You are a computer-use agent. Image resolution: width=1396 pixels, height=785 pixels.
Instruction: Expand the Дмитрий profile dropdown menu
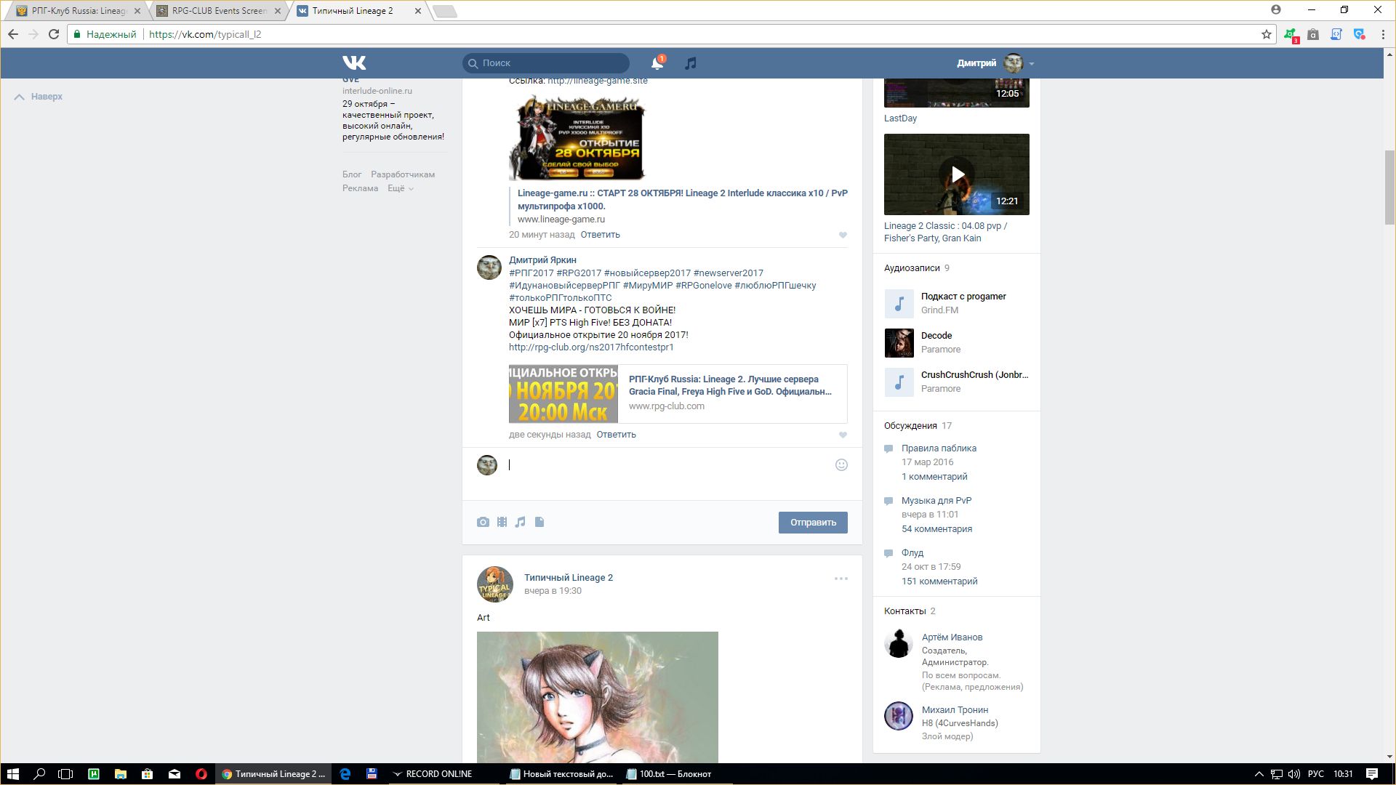[1031, 64]
